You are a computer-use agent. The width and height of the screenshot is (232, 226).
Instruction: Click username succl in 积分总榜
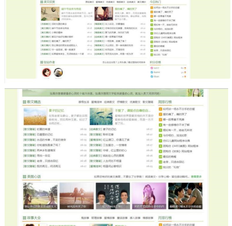pos(156,68)
